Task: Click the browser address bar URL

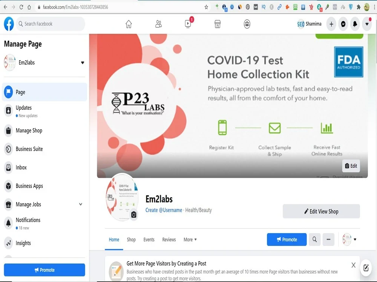Action: click(x=75, y=7)
